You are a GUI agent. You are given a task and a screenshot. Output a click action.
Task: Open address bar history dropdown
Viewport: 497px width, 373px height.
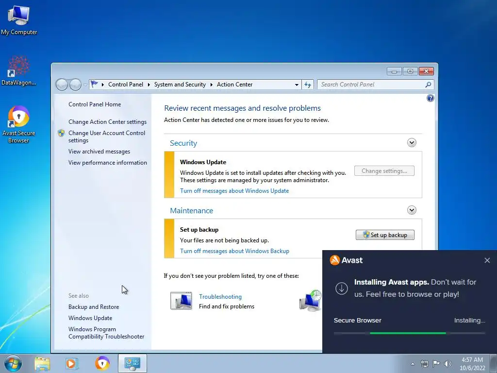click(297, 85)
